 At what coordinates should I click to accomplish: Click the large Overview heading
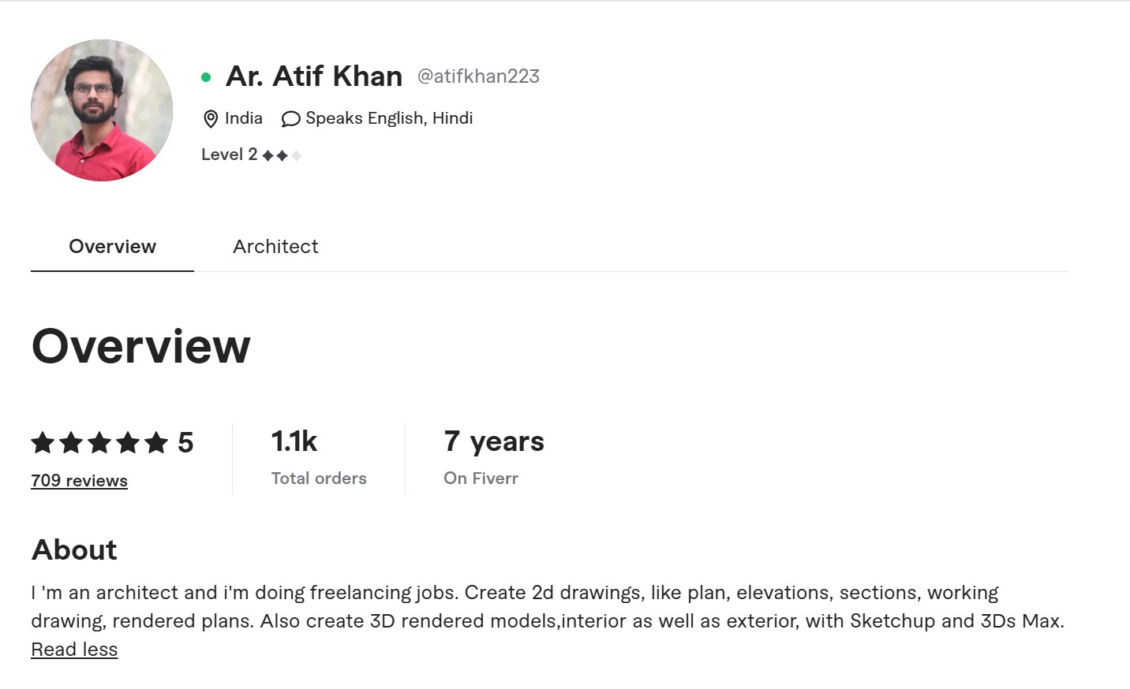[x=140, y=346]
